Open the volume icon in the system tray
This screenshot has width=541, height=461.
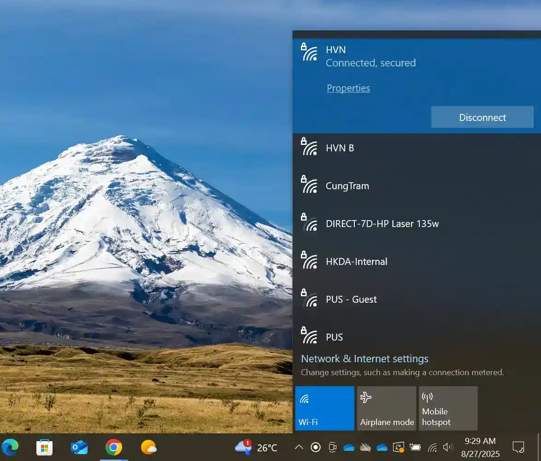448,447
